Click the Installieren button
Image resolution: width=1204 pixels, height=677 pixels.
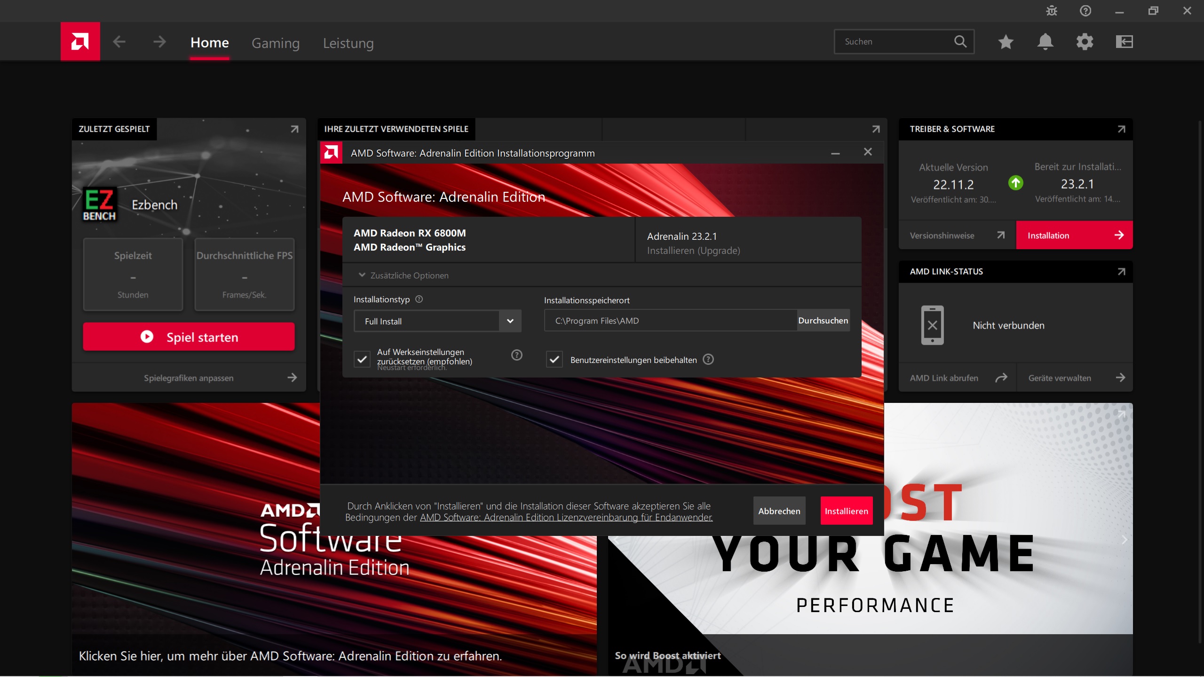(846, 511)
